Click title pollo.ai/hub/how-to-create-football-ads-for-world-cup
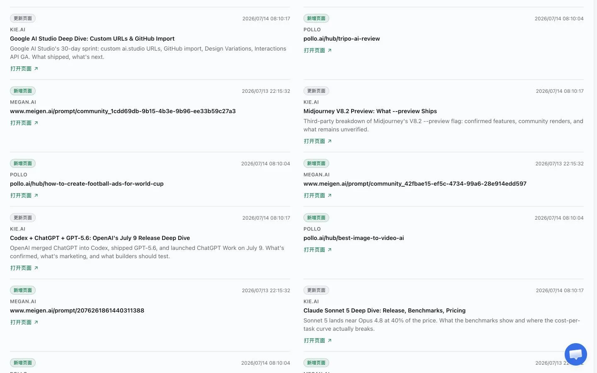Viewport: 597px width, 373px height. (x=87, y=184)
